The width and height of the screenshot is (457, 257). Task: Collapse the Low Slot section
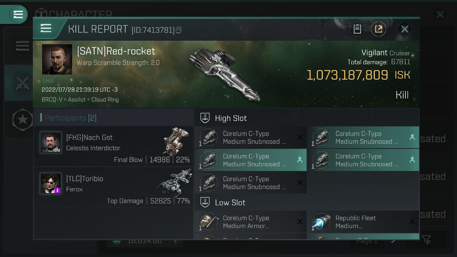[x=205, y=202]
